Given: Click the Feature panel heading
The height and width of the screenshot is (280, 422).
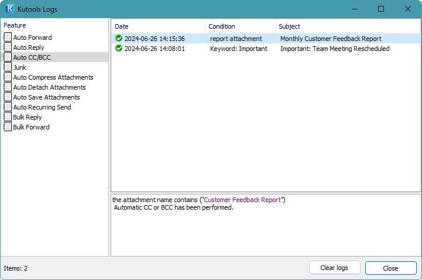Looking at the screenshot, I should [15, 25].
